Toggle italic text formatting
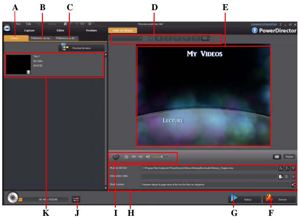 (x=168, y=38)
